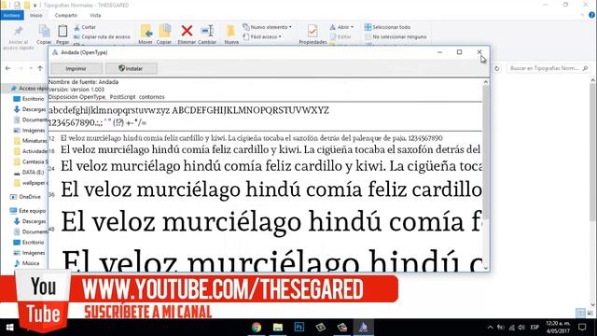The image size is (597, 336).
Task: Click Imprimir button in font viewer
Action: [76, 68]
